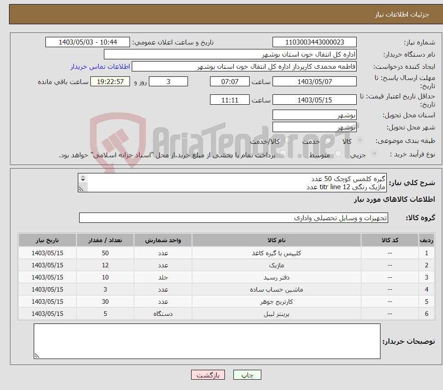Click resize handle of buyer notes box
The width and height of the screenshot is (443, 390).
37,356
